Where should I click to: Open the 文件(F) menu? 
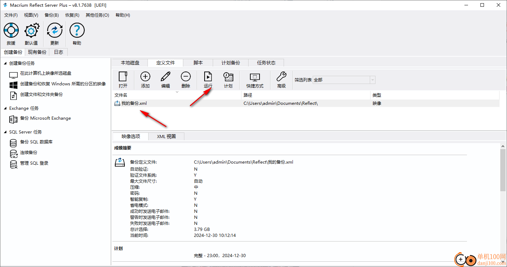tap(11, 15)
